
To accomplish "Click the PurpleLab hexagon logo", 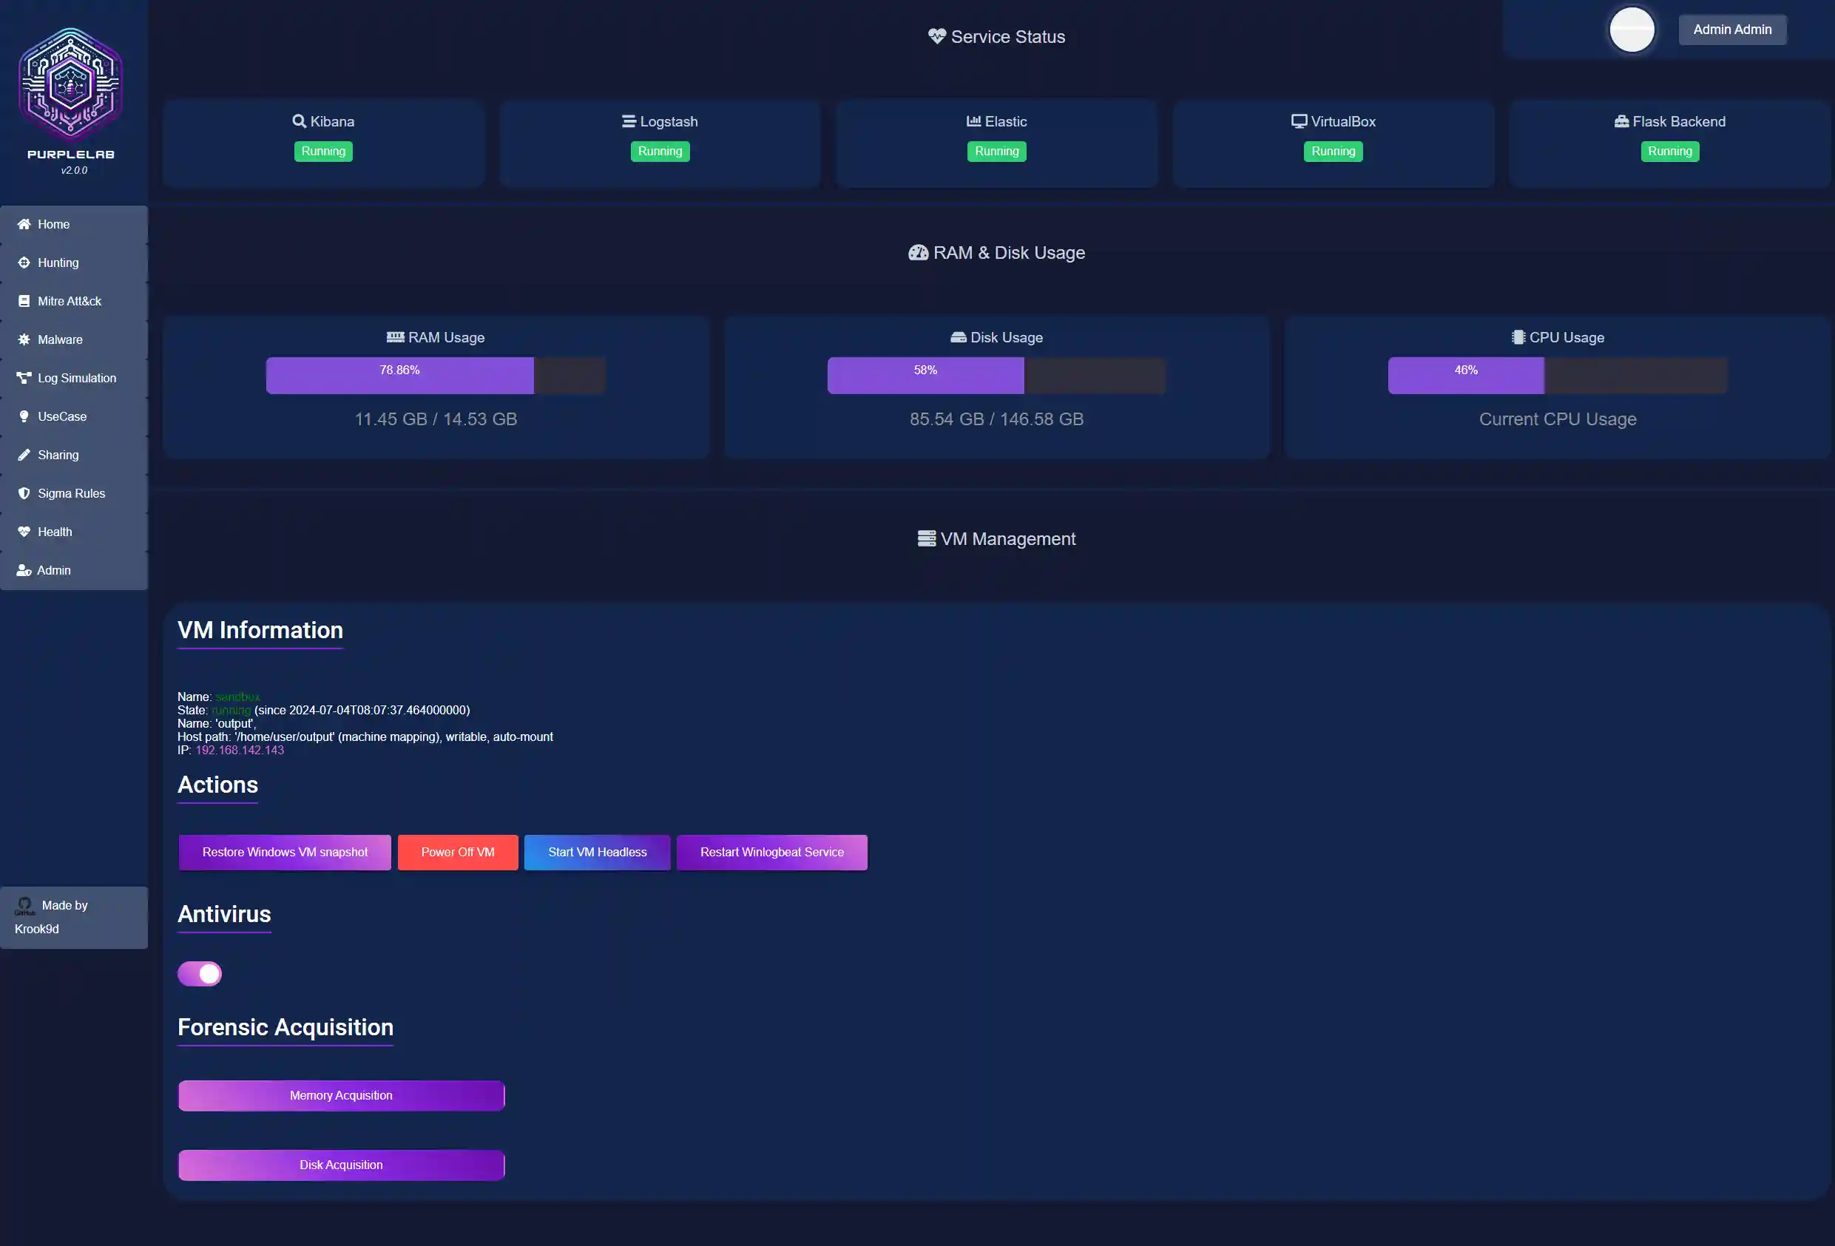I will (71, 84).
